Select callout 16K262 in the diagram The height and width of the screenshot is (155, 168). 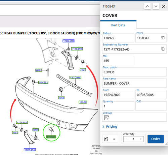(43, 82)
